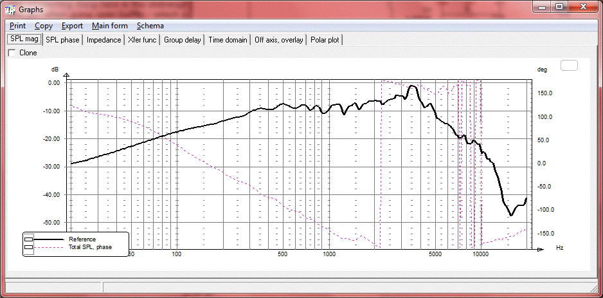Minimize the Graphs window

coord(543,6)
